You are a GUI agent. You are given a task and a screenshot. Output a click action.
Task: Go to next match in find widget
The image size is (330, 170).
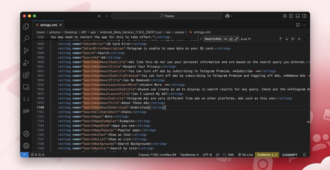click(287, 39)
